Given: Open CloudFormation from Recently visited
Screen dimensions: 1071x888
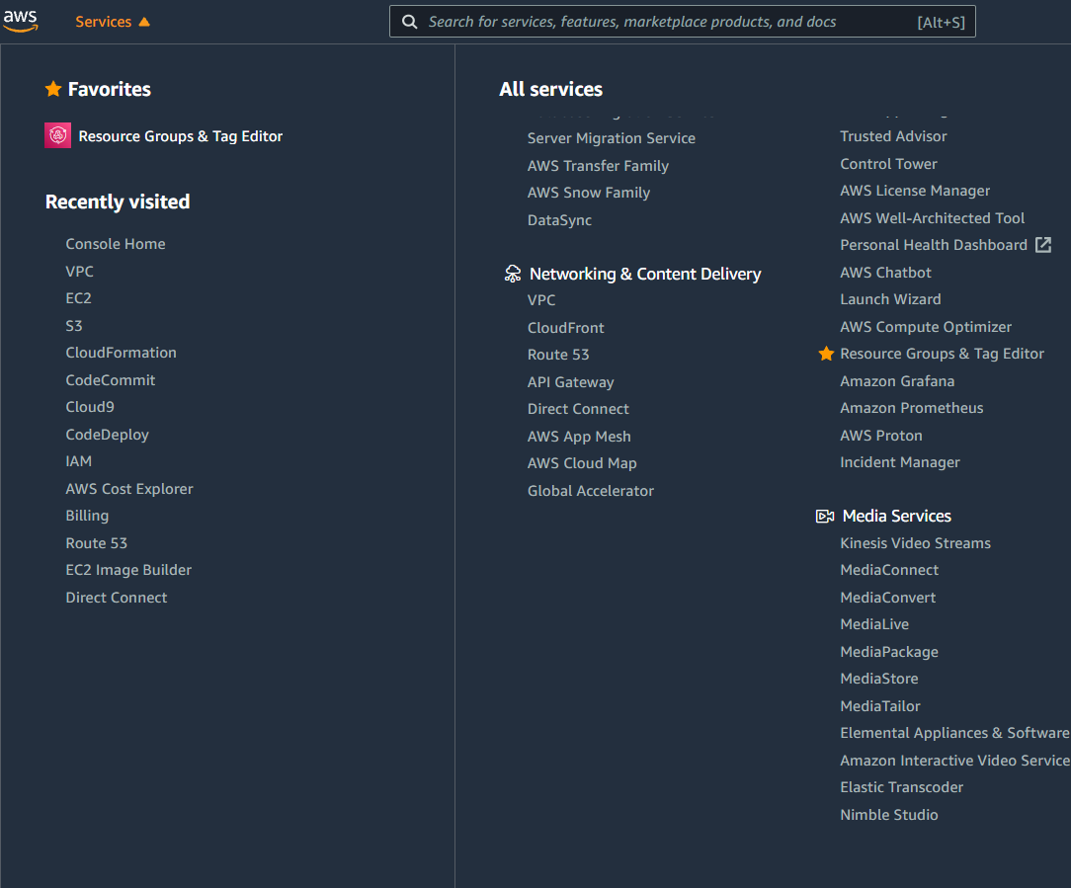Looking at the screenshot, I should (x=121, y=352).
